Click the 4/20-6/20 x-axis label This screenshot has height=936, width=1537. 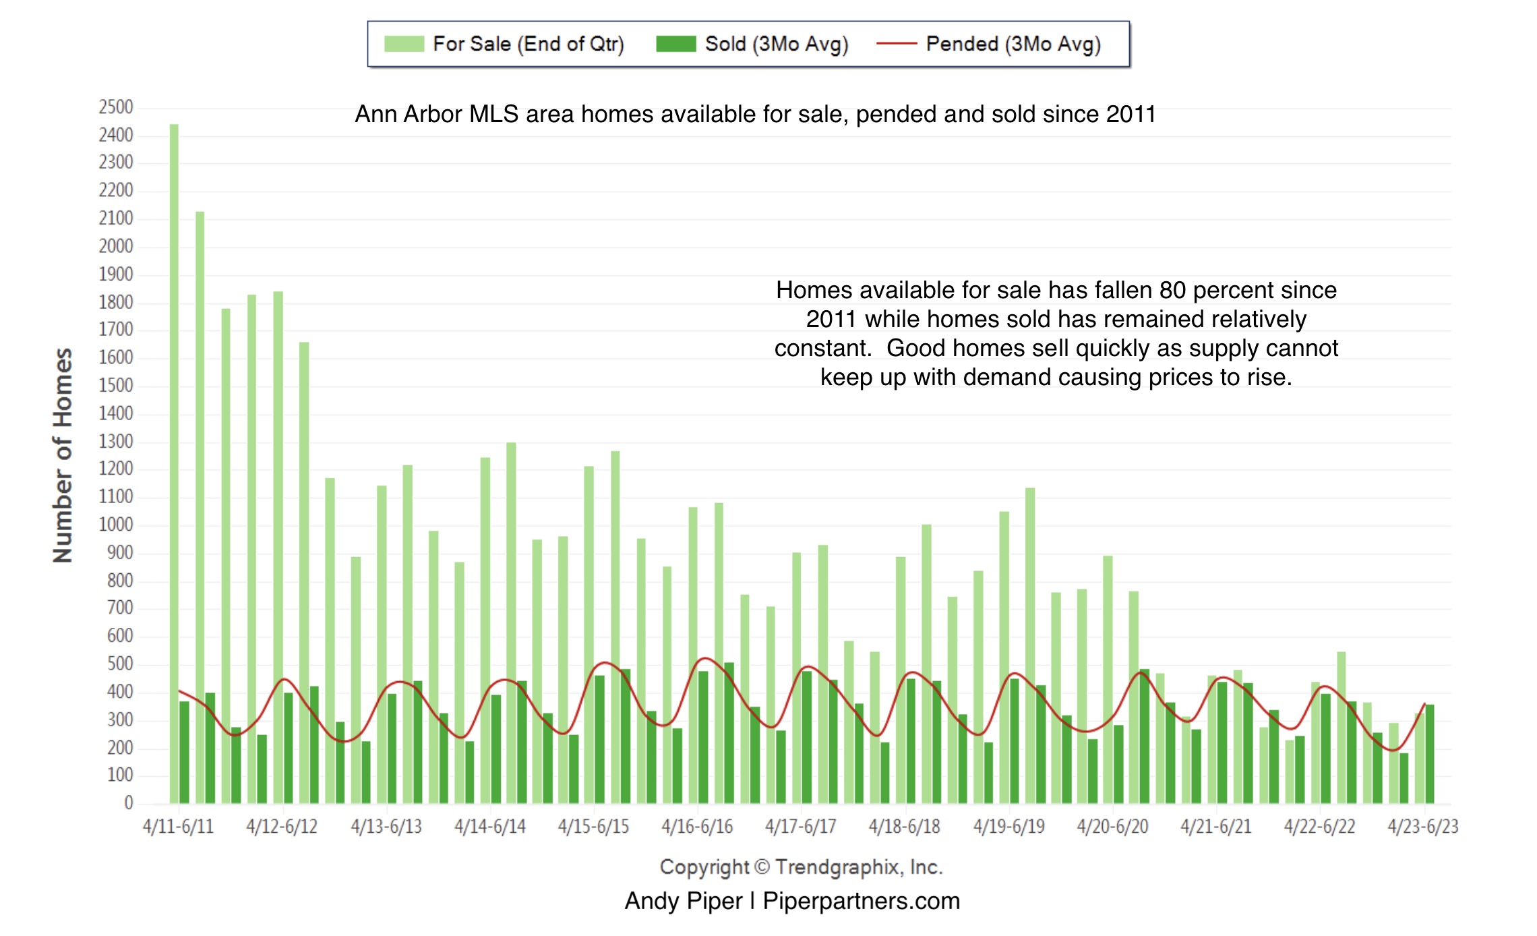(1112, 826)
